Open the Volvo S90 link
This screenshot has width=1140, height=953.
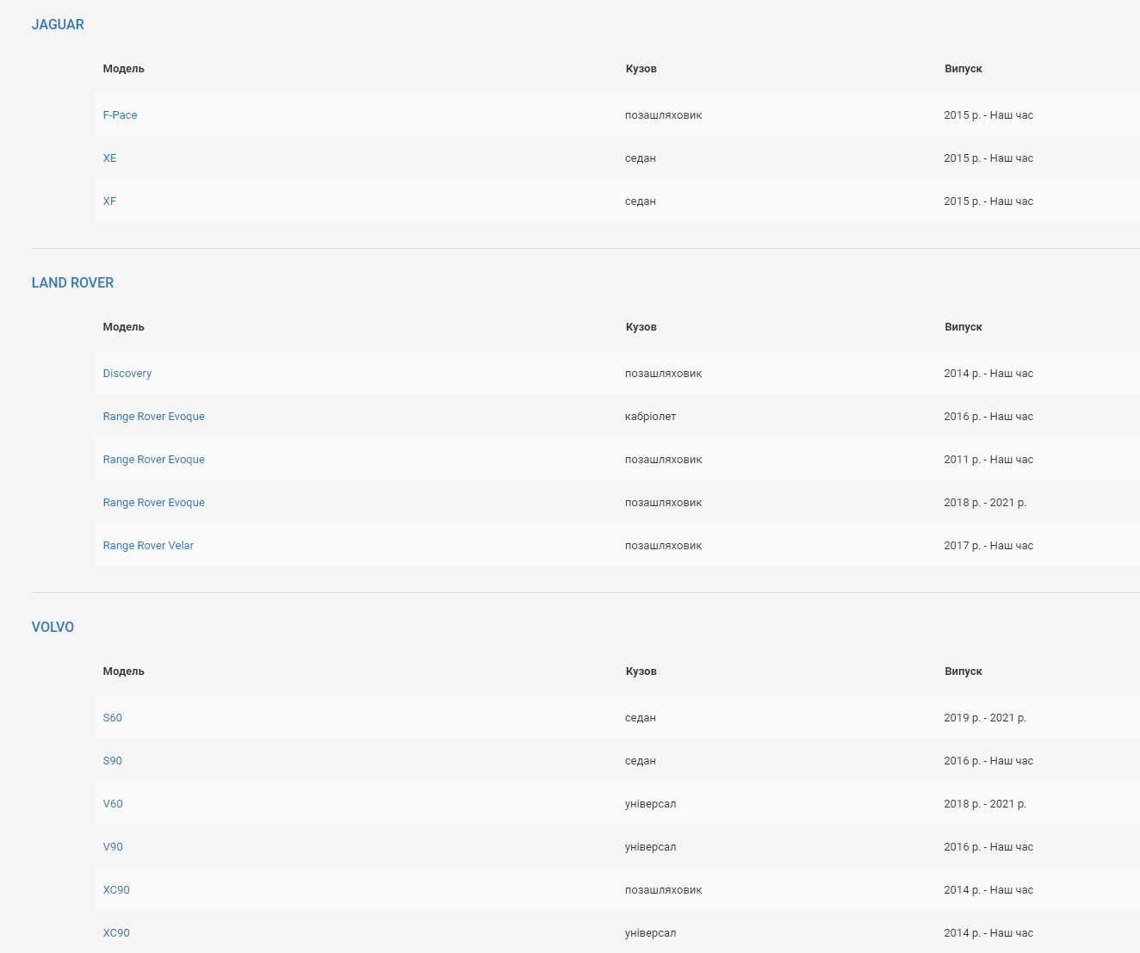[112, 760]
